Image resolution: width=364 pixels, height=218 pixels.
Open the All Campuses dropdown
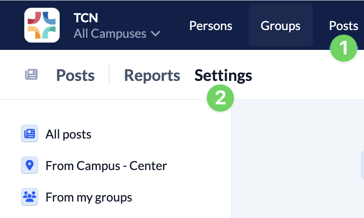pyautogui.click(x=116, y=33)
